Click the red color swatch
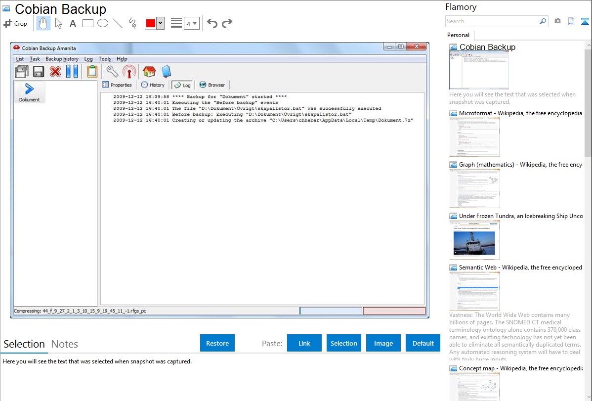 (x=150, y=23)
